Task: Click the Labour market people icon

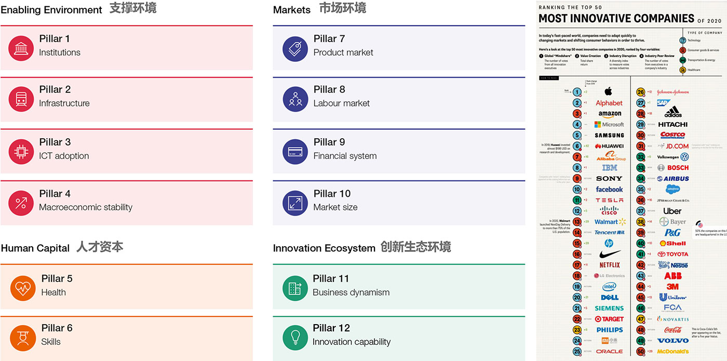Action: point(295,99)
